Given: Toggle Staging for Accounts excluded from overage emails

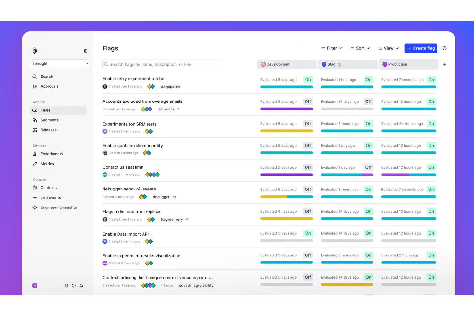Looking at the screenshot, I should pyautogui.click(x=368, y=102).
